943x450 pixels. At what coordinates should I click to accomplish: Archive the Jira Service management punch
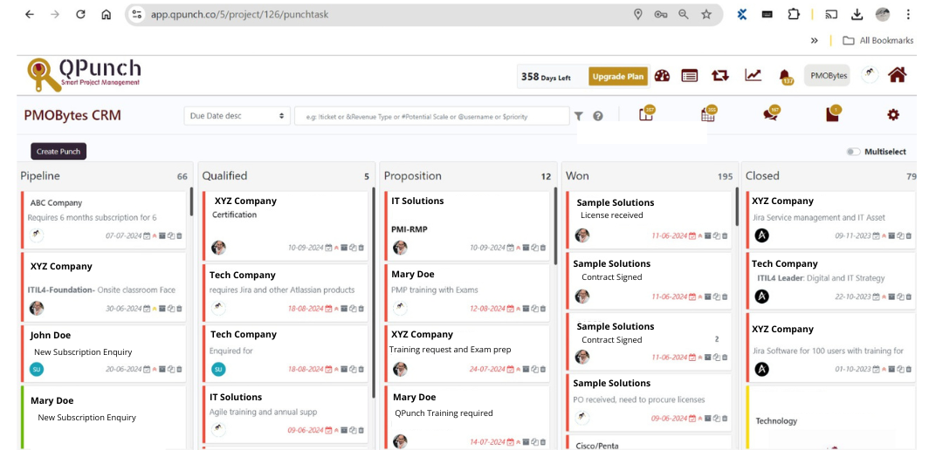coord(891,236)
